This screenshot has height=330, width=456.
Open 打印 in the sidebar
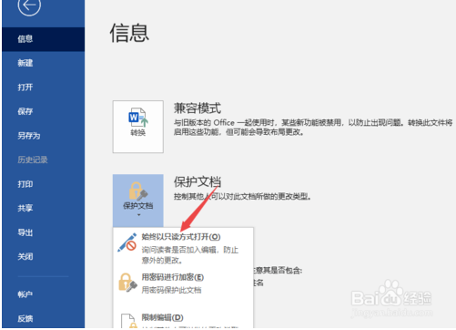pyautogui.click(x=44, y=184)
